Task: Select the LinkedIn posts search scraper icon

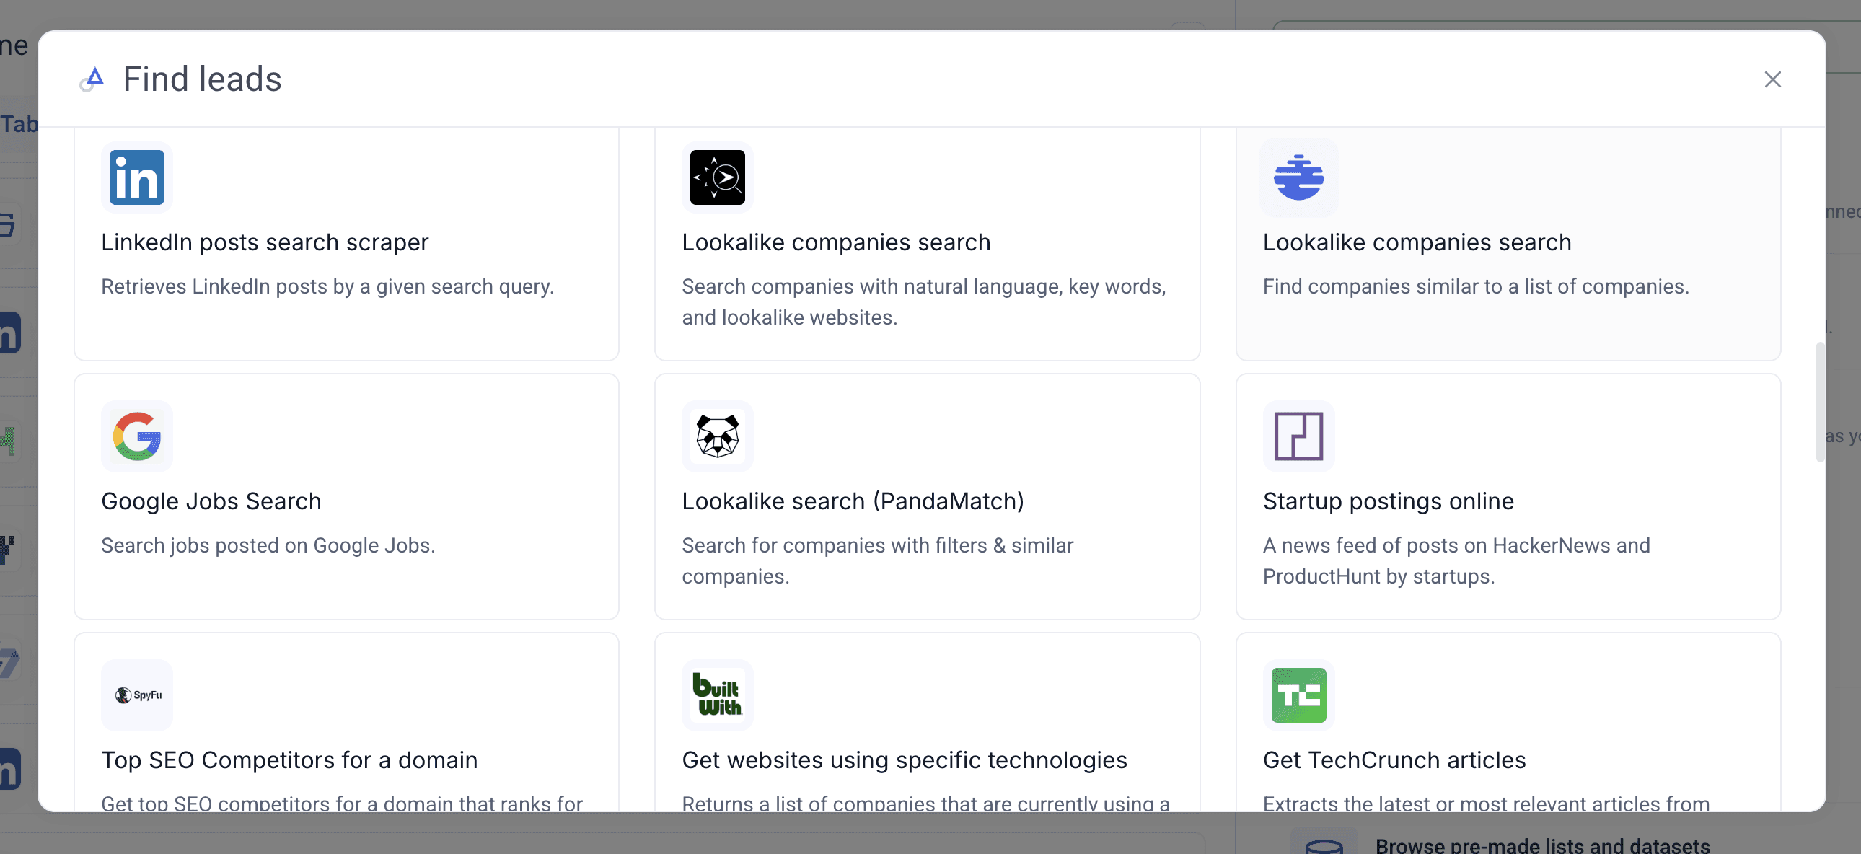Action: click(136, 177)
